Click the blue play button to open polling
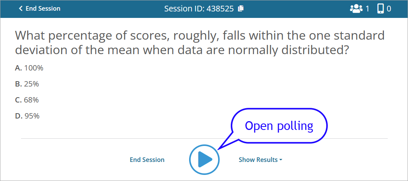The height and width of the screenshot is (181, 408). [x=204, y=159]
